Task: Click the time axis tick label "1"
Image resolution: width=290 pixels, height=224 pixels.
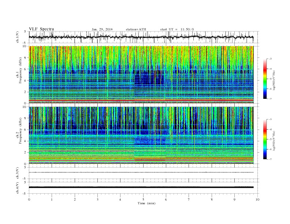Action: pos(52,199)
